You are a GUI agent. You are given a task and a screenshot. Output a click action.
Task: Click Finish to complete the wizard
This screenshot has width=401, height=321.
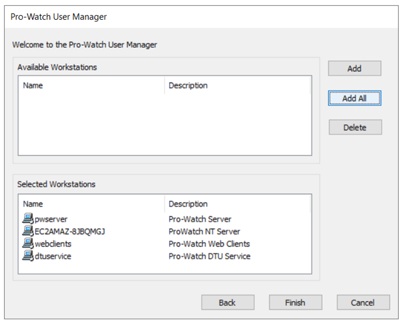[295, 302]
